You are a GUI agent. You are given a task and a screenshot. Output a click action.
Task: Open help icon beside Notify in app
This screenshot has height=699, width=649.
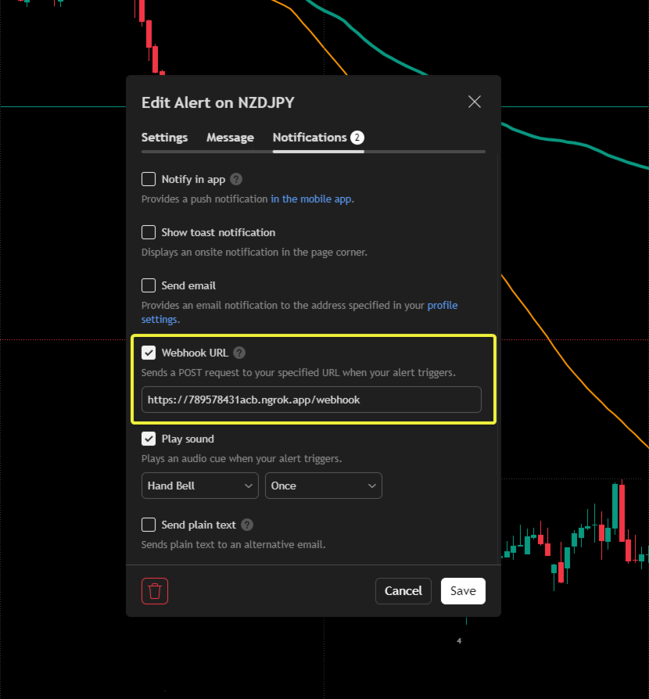(x=236, y=179)
